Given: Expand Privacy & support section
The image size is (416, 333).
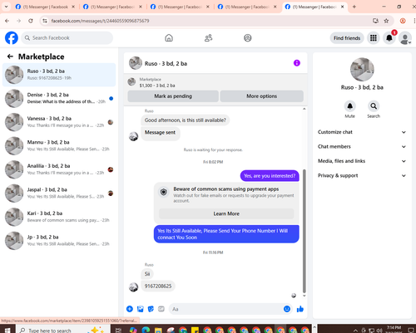Looking at the screenshot, I should pos(362,175).
